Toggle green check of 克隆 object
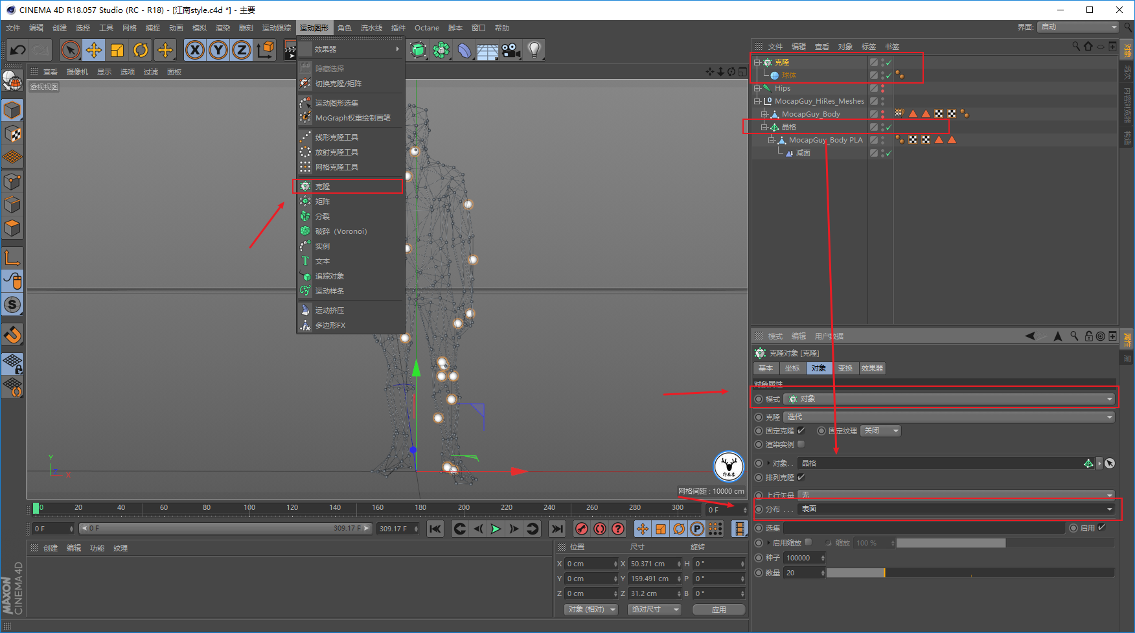The image size is (1135, 633). click(889, 63)
